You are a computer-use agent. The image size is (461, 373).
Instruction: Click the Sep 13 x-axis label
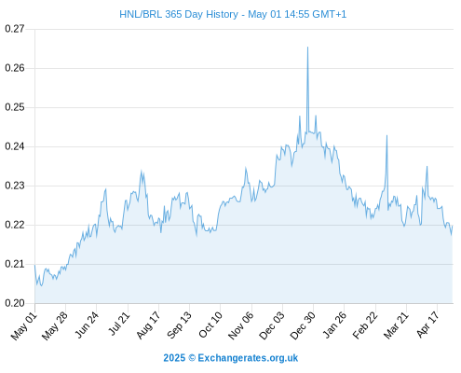click(x=180, y=325)
